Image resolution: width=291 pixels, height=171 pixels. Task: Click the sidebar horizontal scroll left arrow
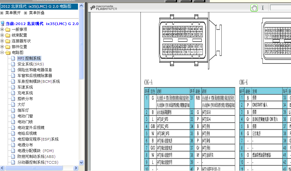[2, 168]
